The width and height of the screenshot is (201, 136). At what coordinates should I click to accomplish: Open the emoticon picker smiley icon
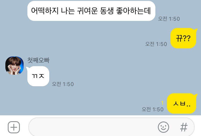[163, 127]
